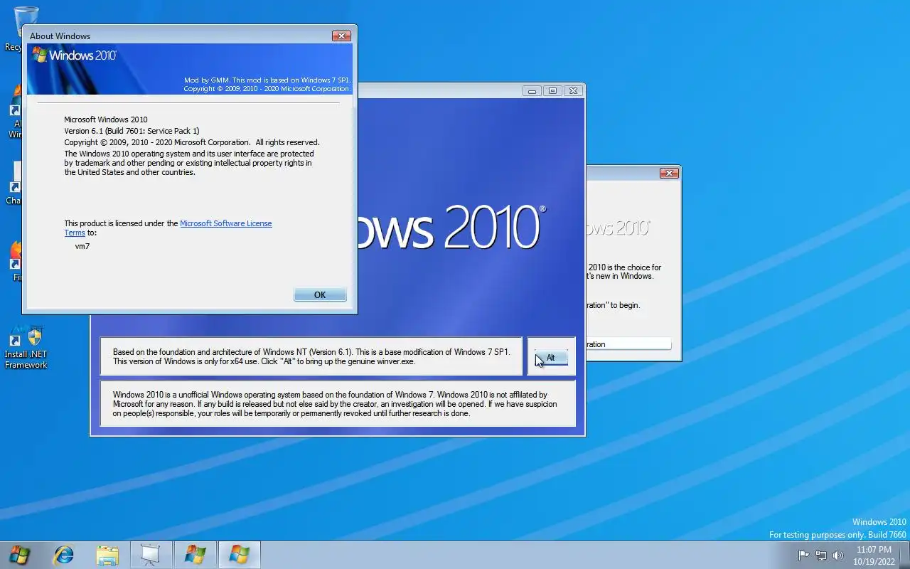Close the small rightmost dialog window
910x569 pixels.
(x=668, y=173)
